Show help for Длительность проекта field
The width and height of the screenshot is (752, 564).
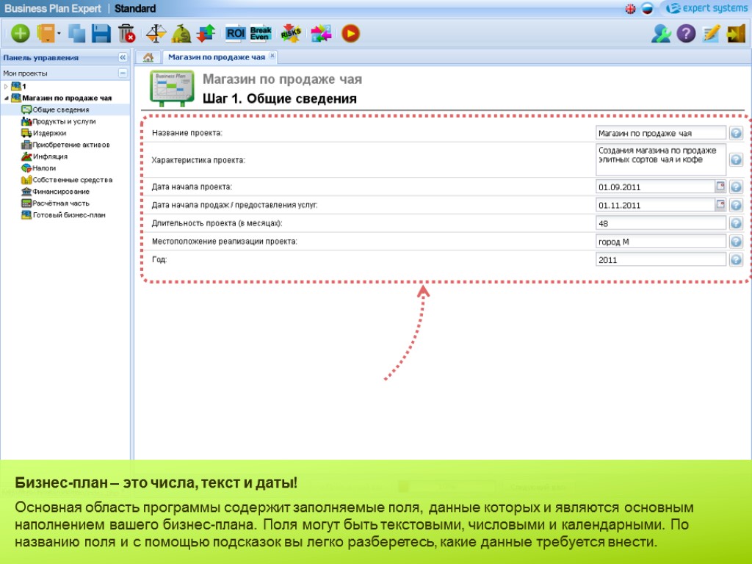click(736, 223)
